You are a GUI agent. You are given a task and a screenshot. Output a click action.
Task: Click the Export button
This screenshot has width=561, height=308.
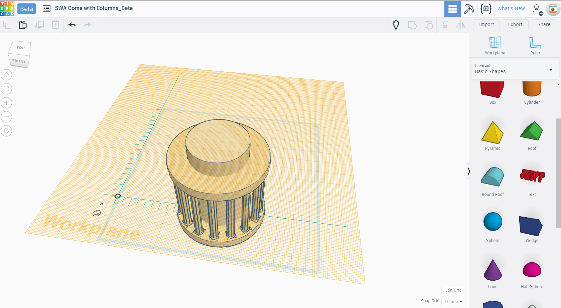click(515, 24)
